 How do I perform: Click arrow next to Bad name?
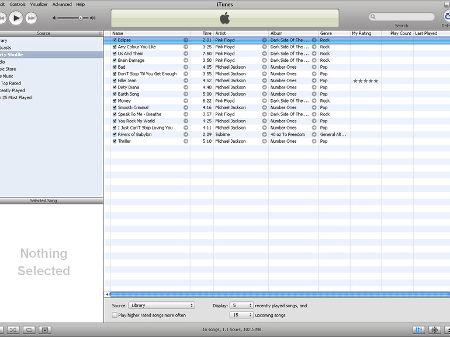[x=186, y=67]
